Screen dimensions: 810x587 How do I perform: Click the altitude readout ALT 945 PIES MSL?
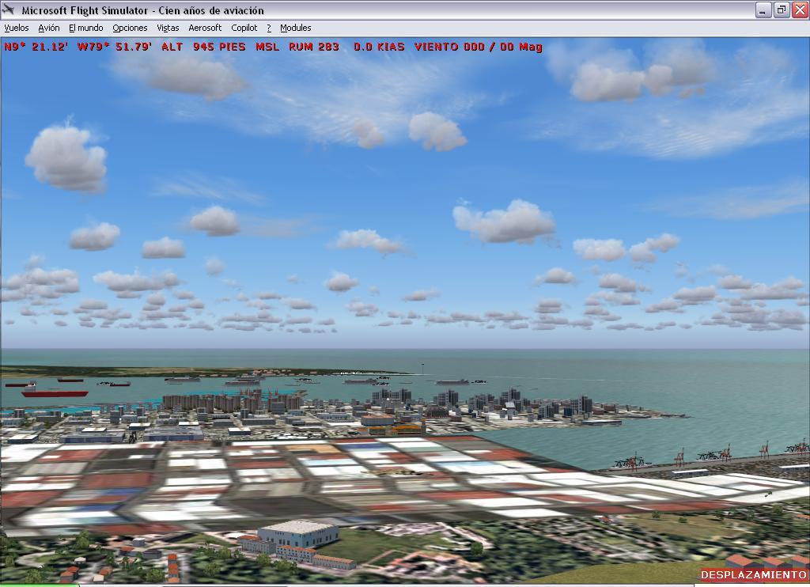[x=220, y=47]
